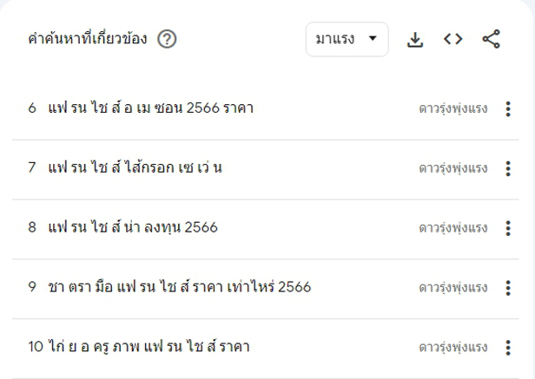Click the คำค้นหาที่เกี่ยวข้อง heading
This screenshot has width=535, height=379.
87,40
